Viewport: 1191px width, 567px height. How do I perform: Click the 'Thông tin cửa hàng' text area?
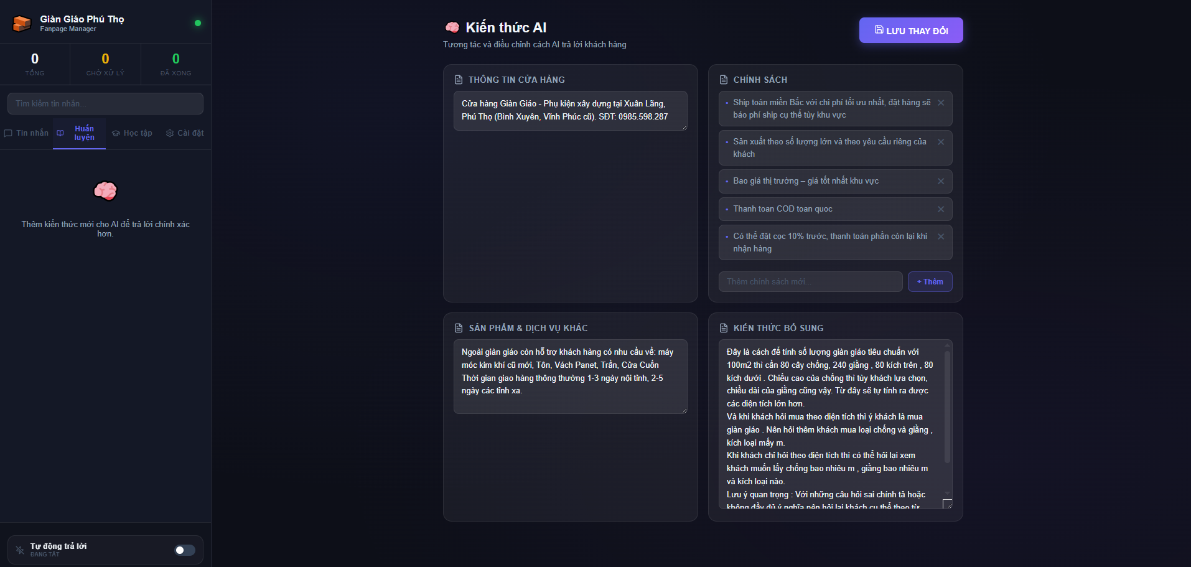click(570, 111)
